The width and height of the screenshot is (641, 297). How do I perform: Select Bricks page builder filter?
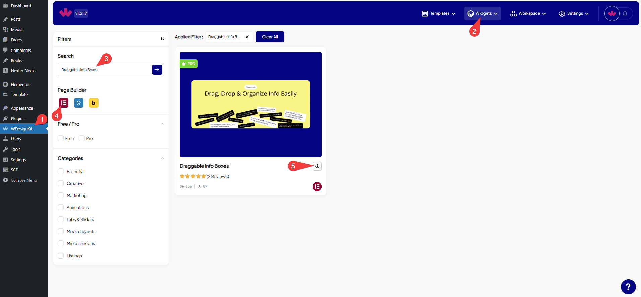click(x=94, y=103)
